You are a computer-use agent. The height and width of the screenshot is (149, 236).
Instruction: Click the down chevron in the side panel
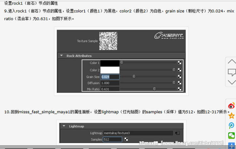[232, 82]
